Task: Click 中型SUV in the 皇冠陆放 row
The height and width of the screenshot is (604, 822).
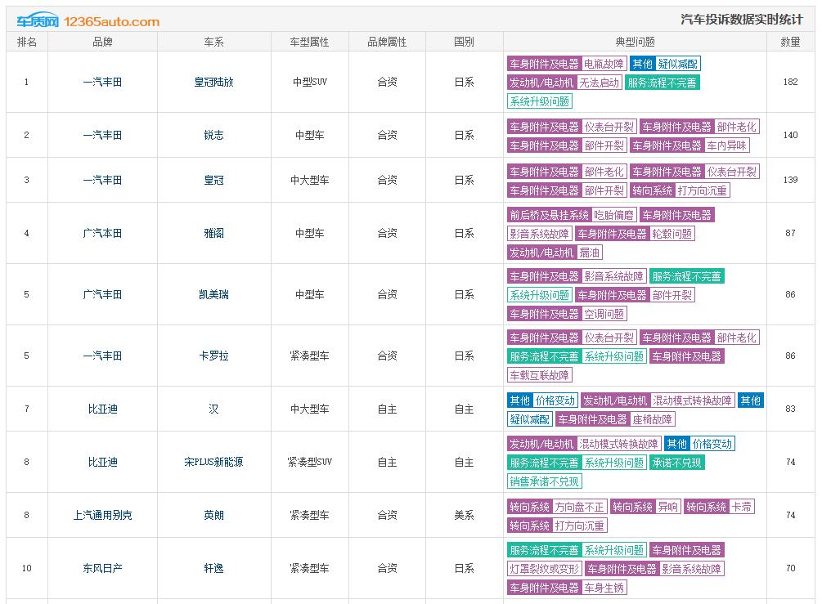Action: click(x=309, y=83)
